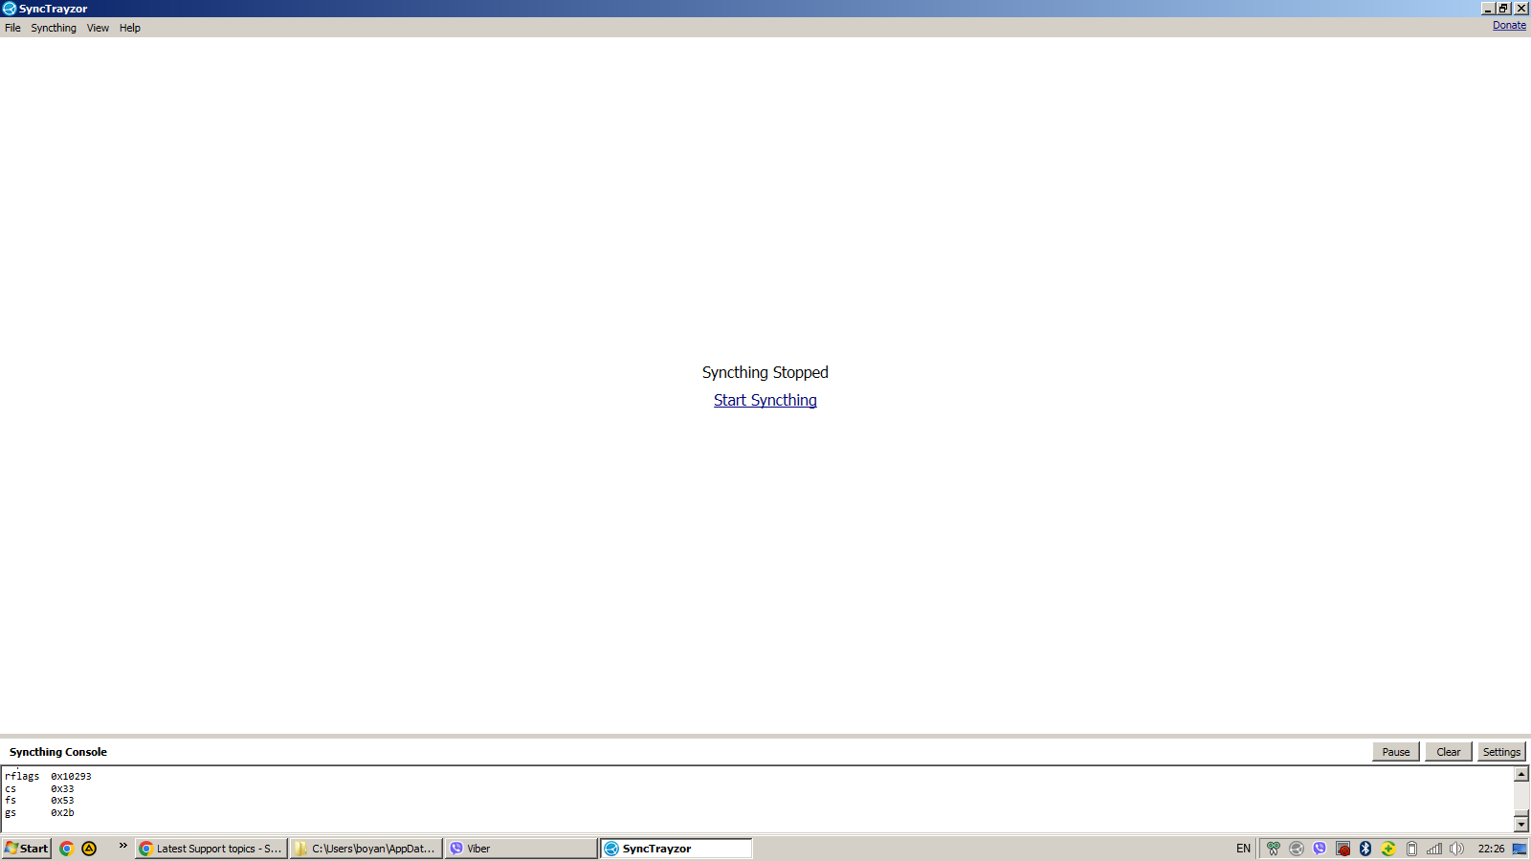Click the 'Syncthing Stopped' status text
Image resolution: width=1531 pixels, height=861 pixels.
click(765, 372)
